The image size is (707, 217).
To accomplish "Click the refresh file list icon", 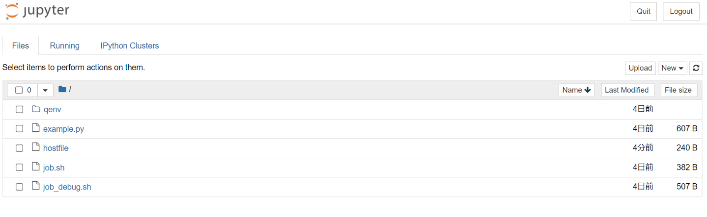I will 696,68.
